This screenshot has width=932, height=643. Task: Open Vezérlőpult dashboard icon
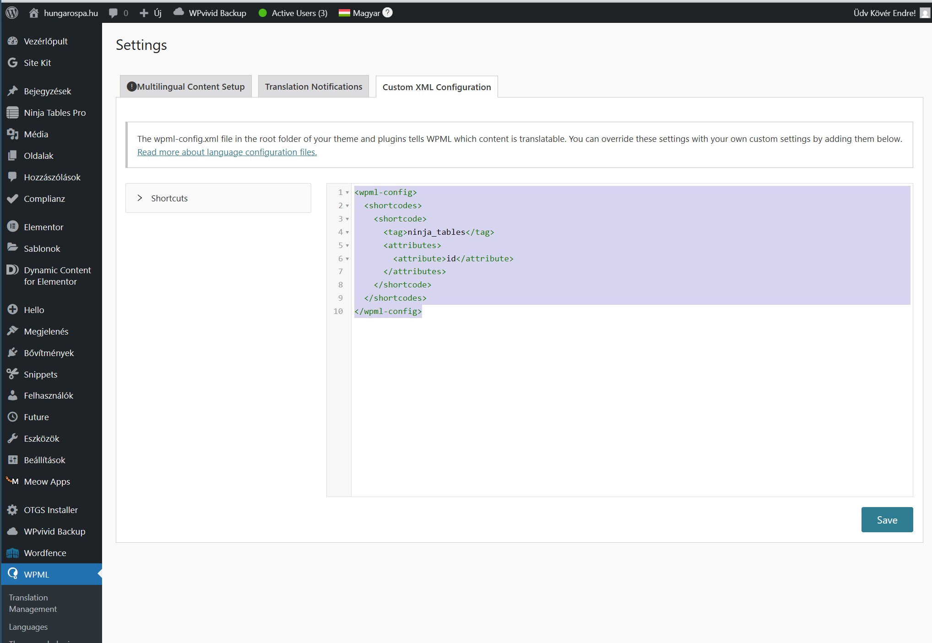coord(13,41)
